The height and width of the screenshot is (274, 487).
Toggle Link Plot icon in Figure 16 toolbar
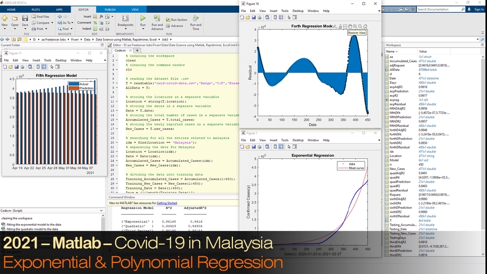point(267,17)
